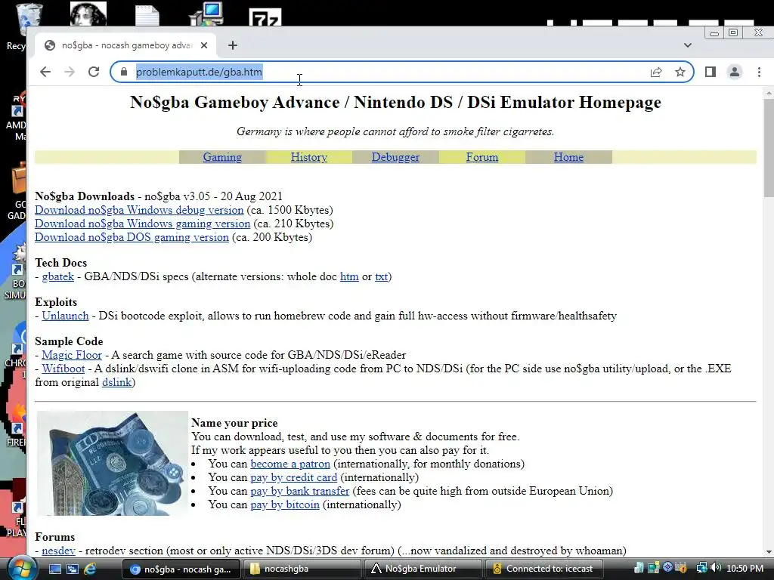The image size is (774, 580).
Task: Select the portrait photo desktop icon
Action: point(88,14)
